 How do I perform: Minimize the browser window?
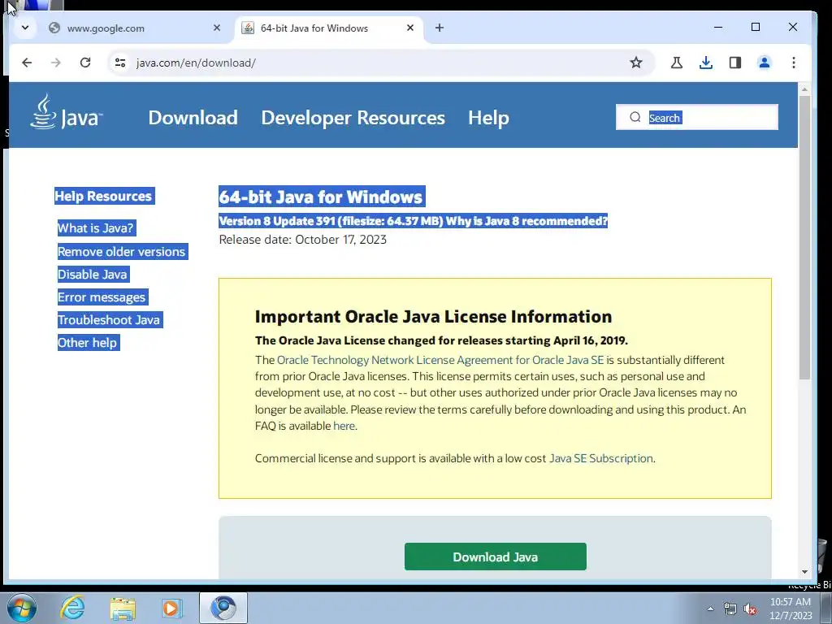(x=718, y=27)
